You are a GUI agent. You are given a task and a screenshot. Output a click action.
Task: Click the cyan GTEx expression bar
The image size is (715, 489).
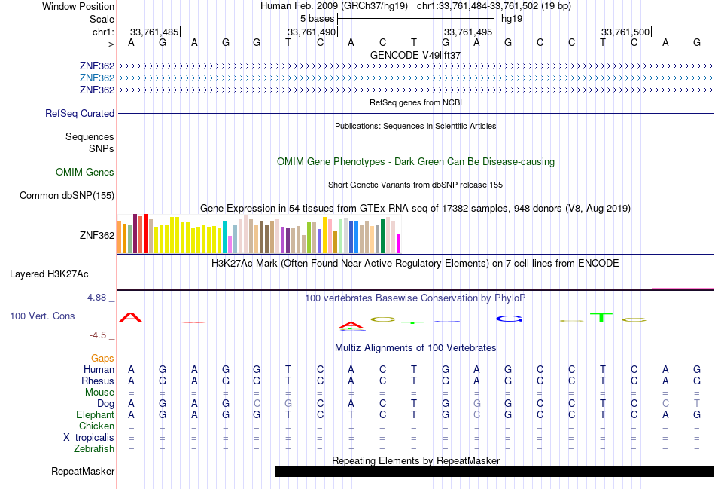pyautogui.click(x=224, y=237)
